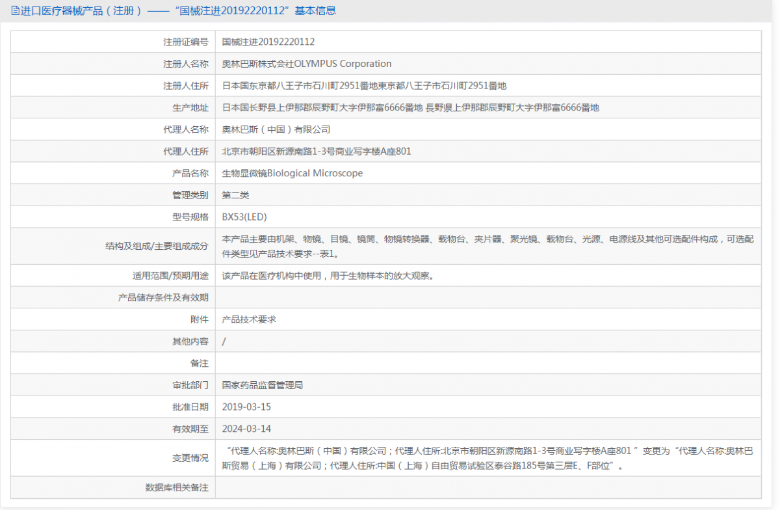Screen dimensions: 780x510
Task: Select the 产品储存条件及有效期 label
Action: click(163, 297)
